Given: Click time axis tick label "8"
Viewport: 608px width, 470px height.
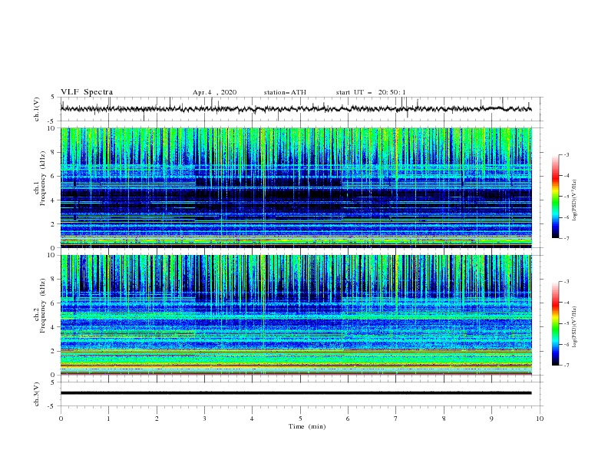Looking at the screenshot, I should pyautogui.click(x=444, y=419).
